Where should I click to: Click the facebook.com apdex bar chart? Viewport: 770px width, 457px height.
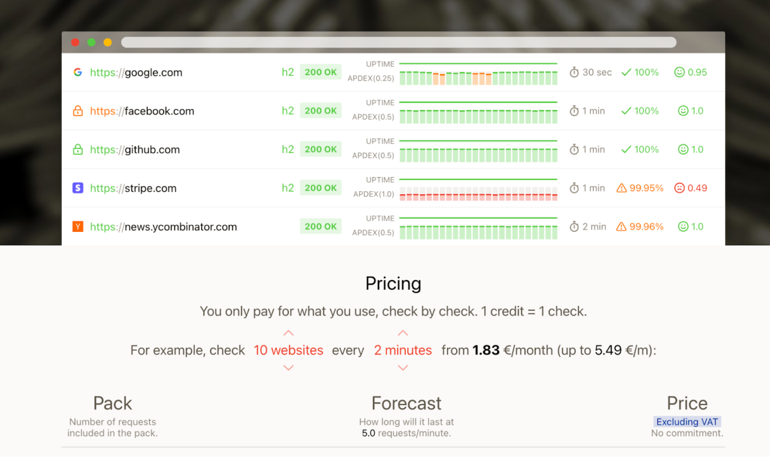pyautogui.click(x=478, y=117)
